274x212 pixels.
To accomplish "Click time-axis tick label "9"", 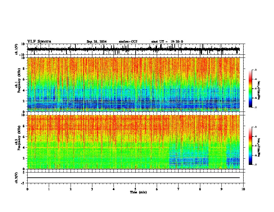I will pos(221,189).
